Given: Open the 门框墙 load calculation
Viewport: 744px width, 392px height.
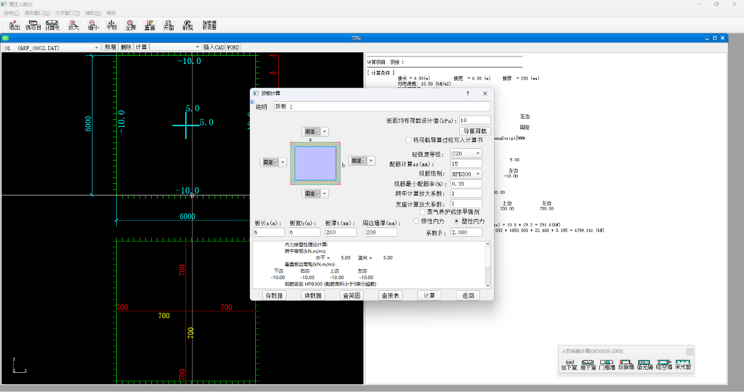Looking at the screenshot, I should pyautogui.click(x=607, y=365).
